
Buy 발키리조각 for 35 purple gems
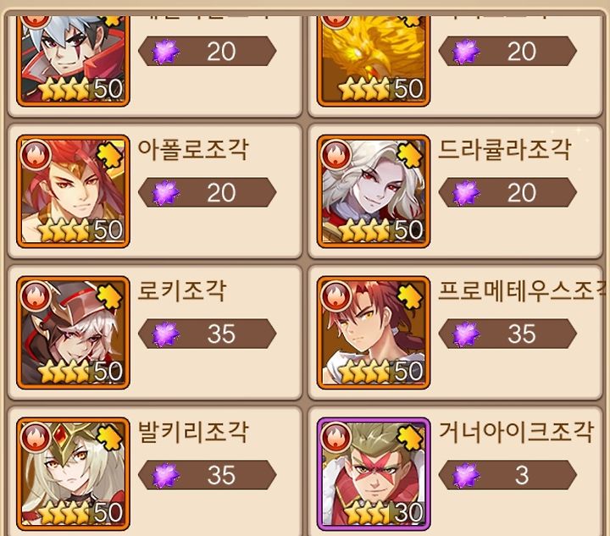pos(208,475)
